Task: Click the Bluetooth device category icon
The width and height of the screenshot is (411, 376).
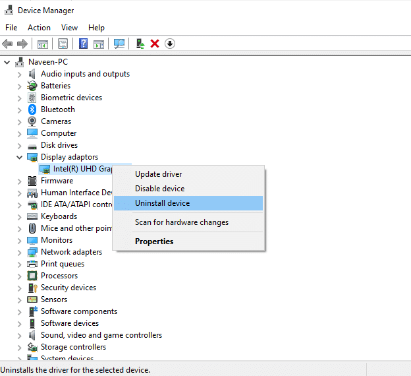Action: point(32,110)
